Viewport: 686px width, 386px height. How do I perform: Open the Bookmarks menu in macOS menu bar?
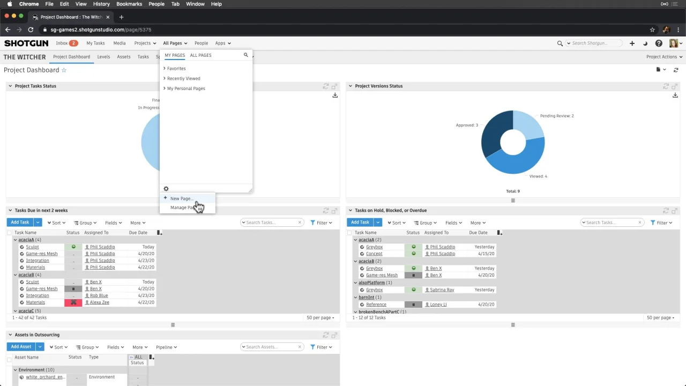click(129, 4)
